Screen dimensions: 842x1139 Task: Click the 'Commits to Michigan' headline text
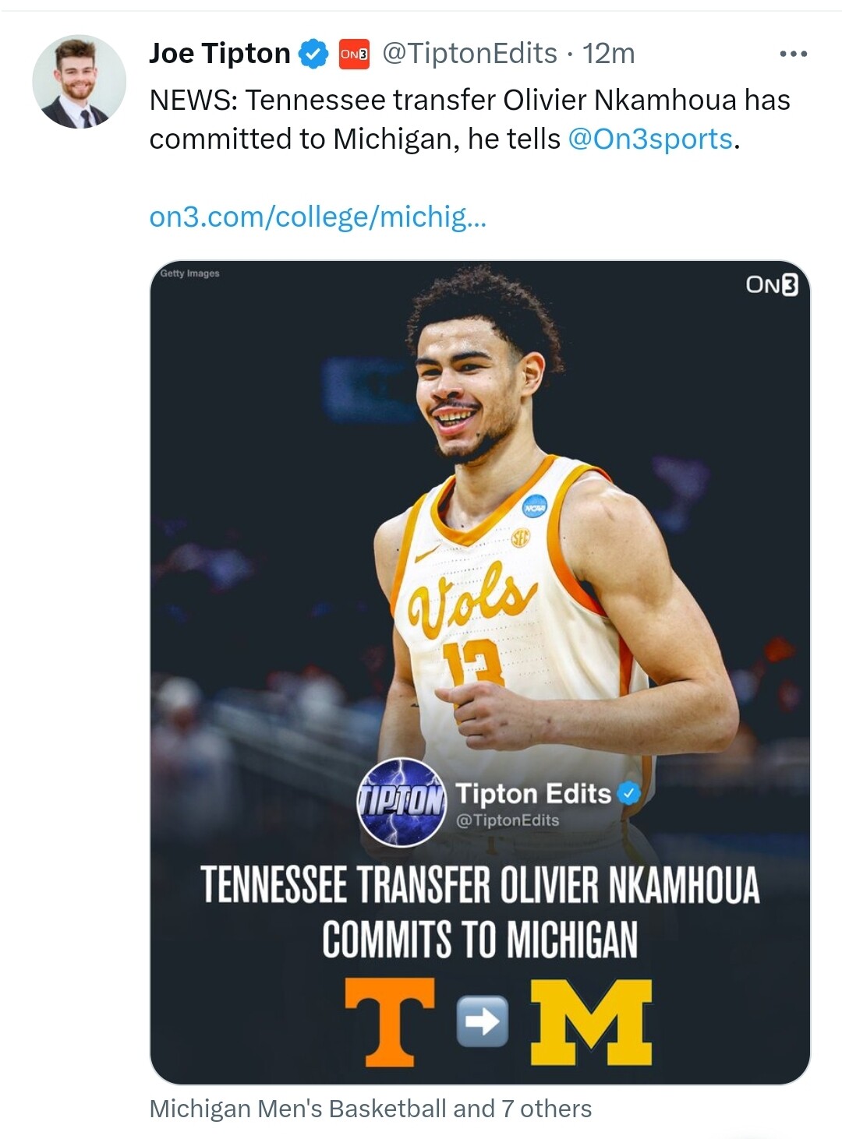(479, 939)
